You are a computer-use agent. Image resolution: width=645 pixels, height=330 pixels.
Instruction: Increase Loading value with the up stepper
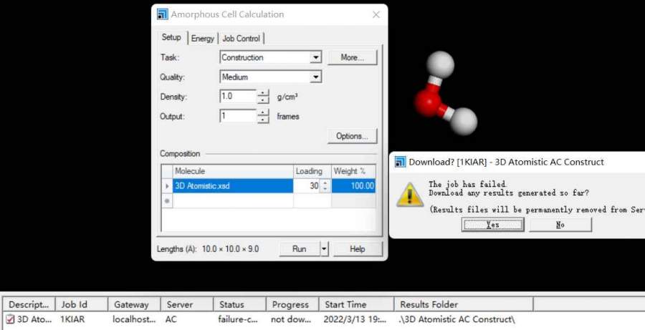[325, 183]
